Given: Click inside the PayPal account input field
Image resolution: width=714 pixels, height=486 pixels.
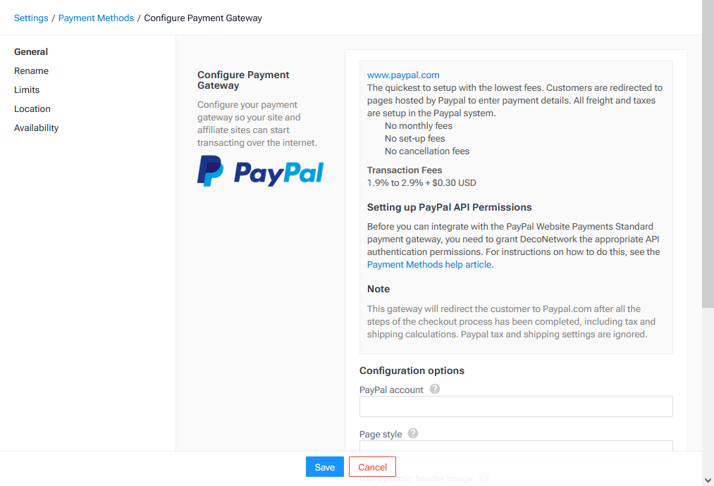Looking at the screenshot, I should (x=516, y=406).
